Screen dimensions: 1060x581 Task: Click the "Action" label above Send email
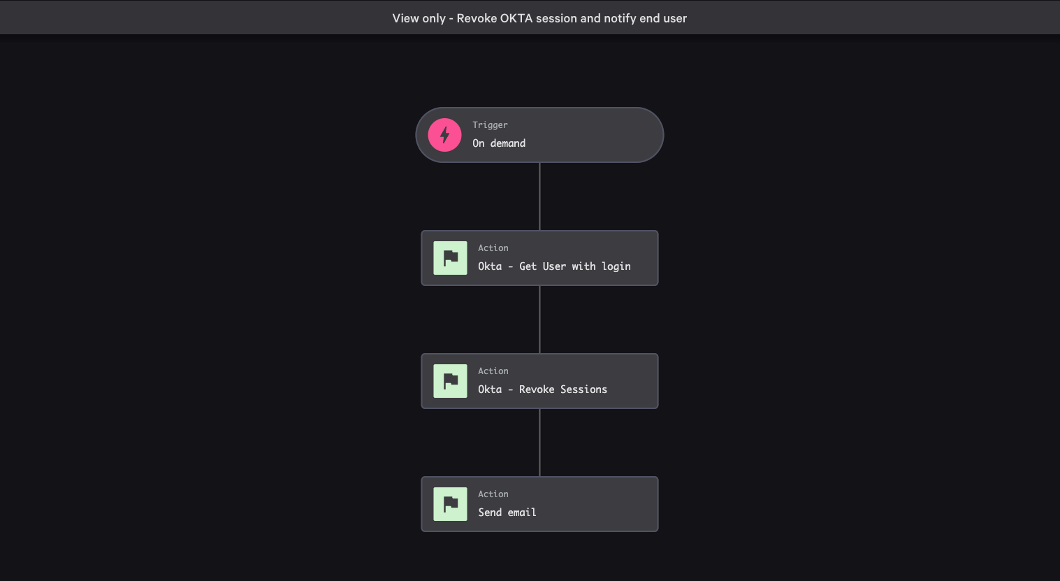click(493, 494)
